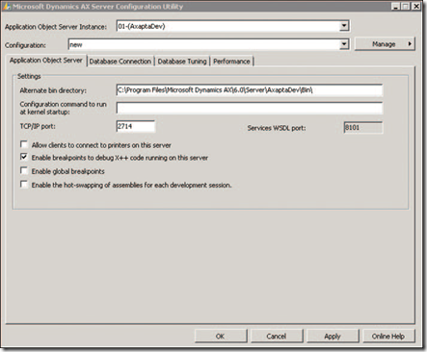Open the Configuration dropdown arrow
Viewport: 427px width, 352px height.
(344, 44)
